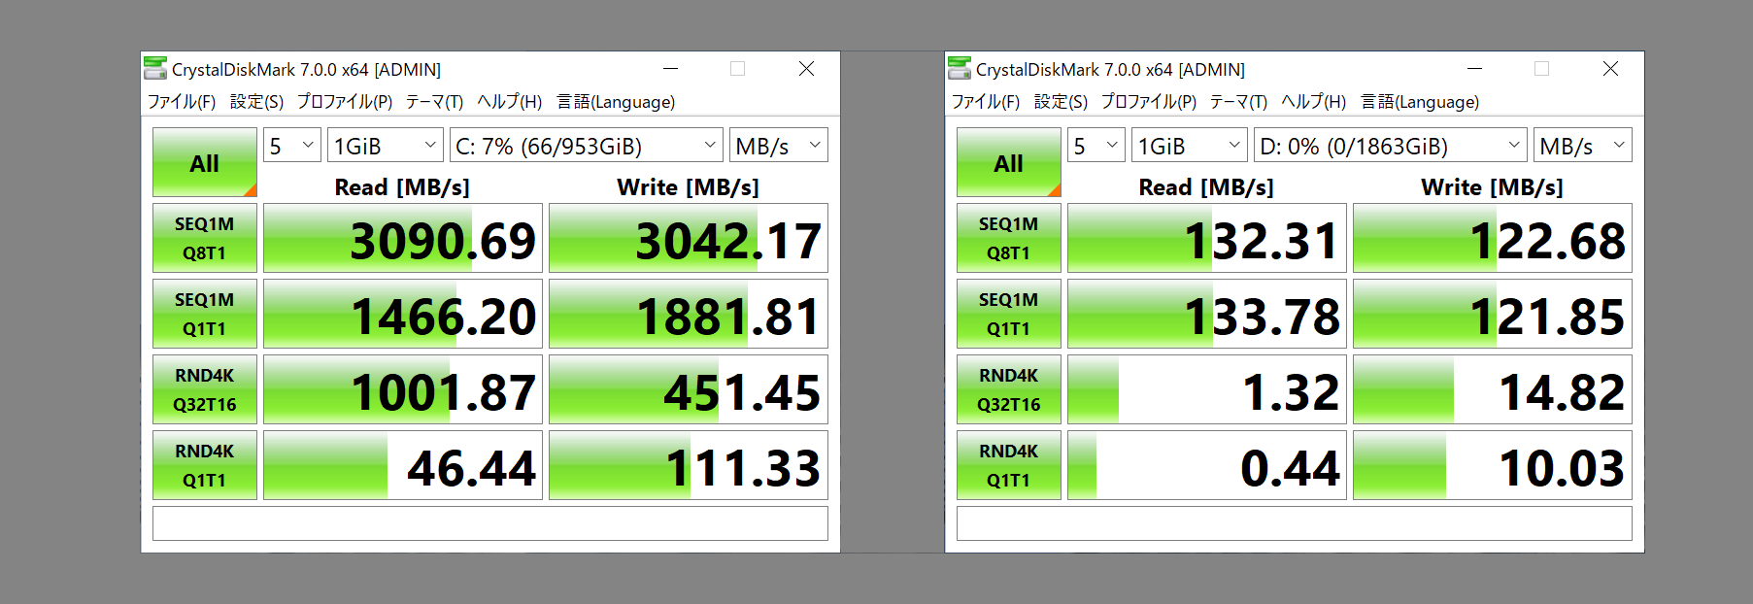Open MB/s unit dropdown in left window
1753x604 pixels.
coord(779,146)
